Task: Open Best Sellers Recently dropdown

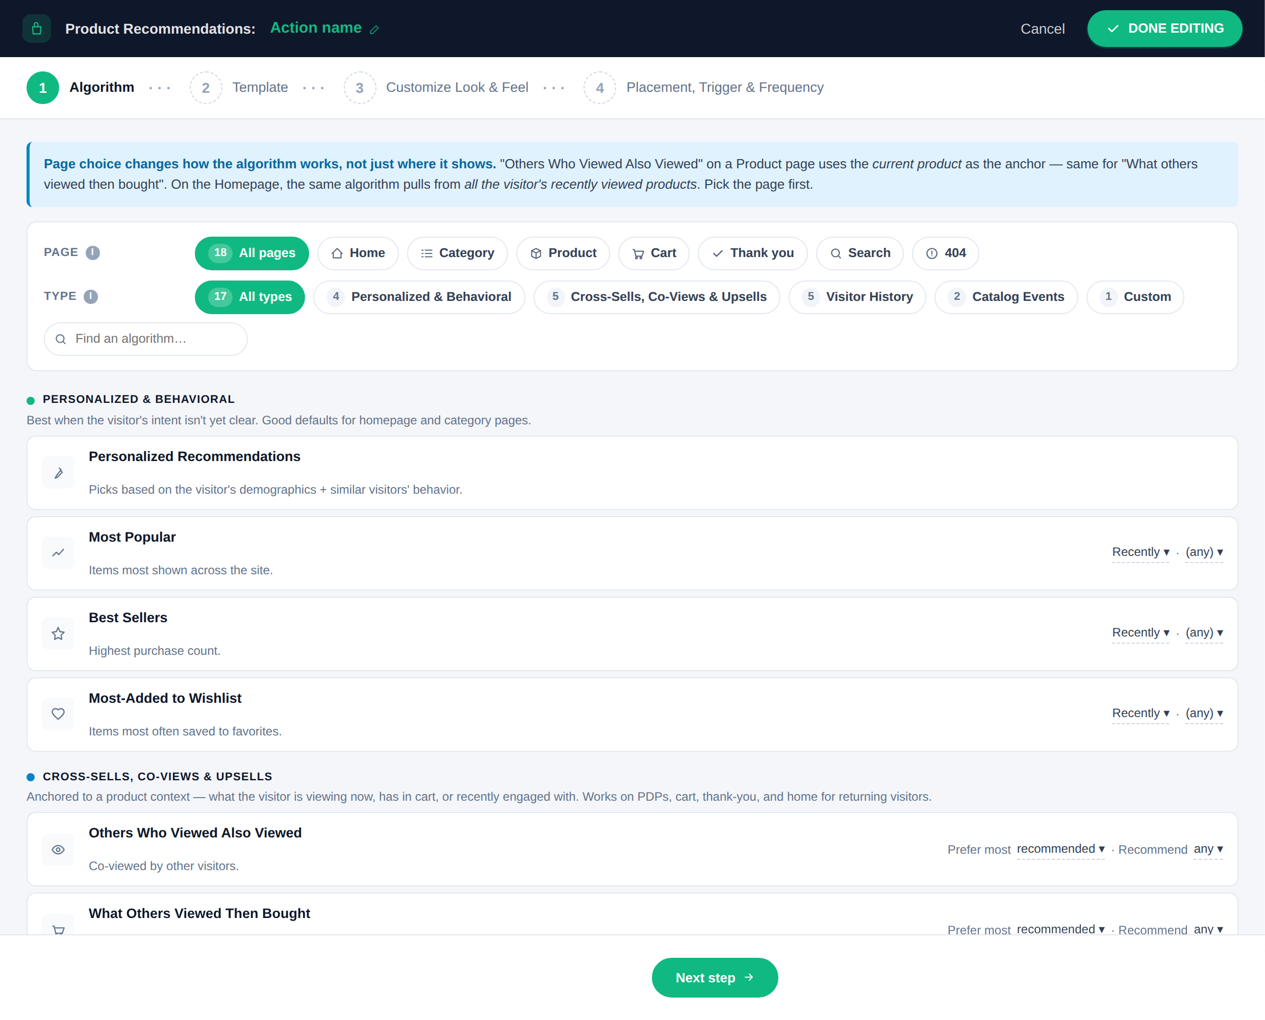Action: 1140,633
